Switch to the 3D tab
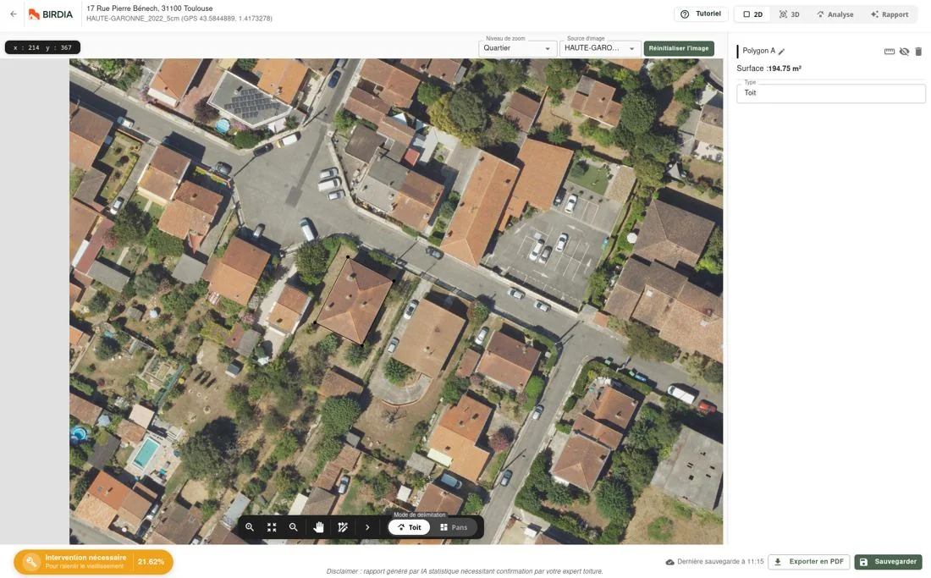 [789, 14]
